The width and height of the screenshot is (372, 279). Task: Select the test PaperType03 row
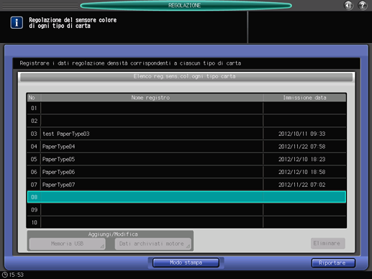tap(186, 134)
